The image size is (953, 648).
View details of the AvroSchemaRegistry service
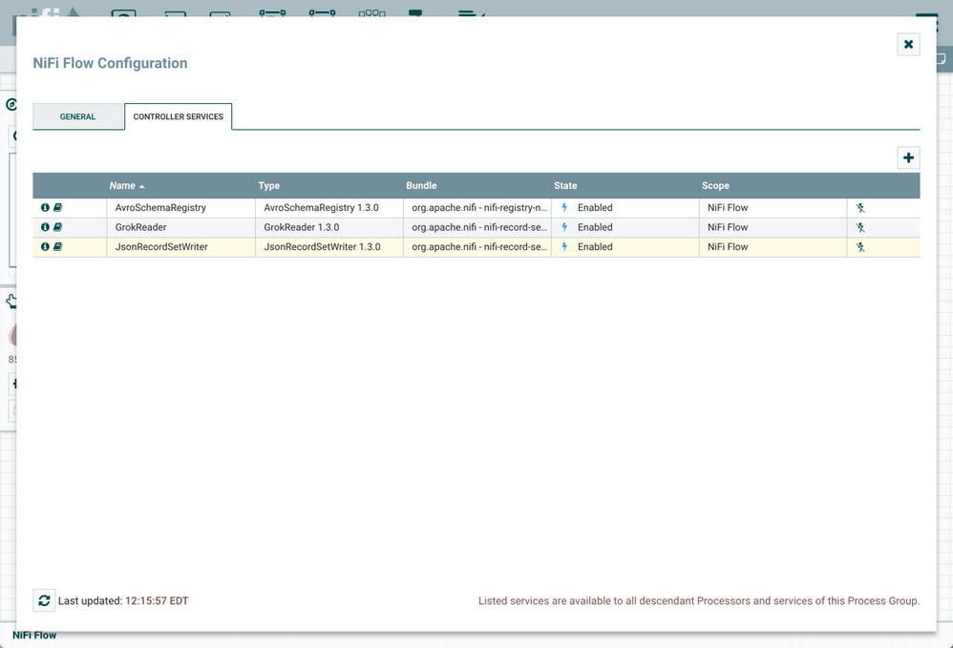pos(45,207)
